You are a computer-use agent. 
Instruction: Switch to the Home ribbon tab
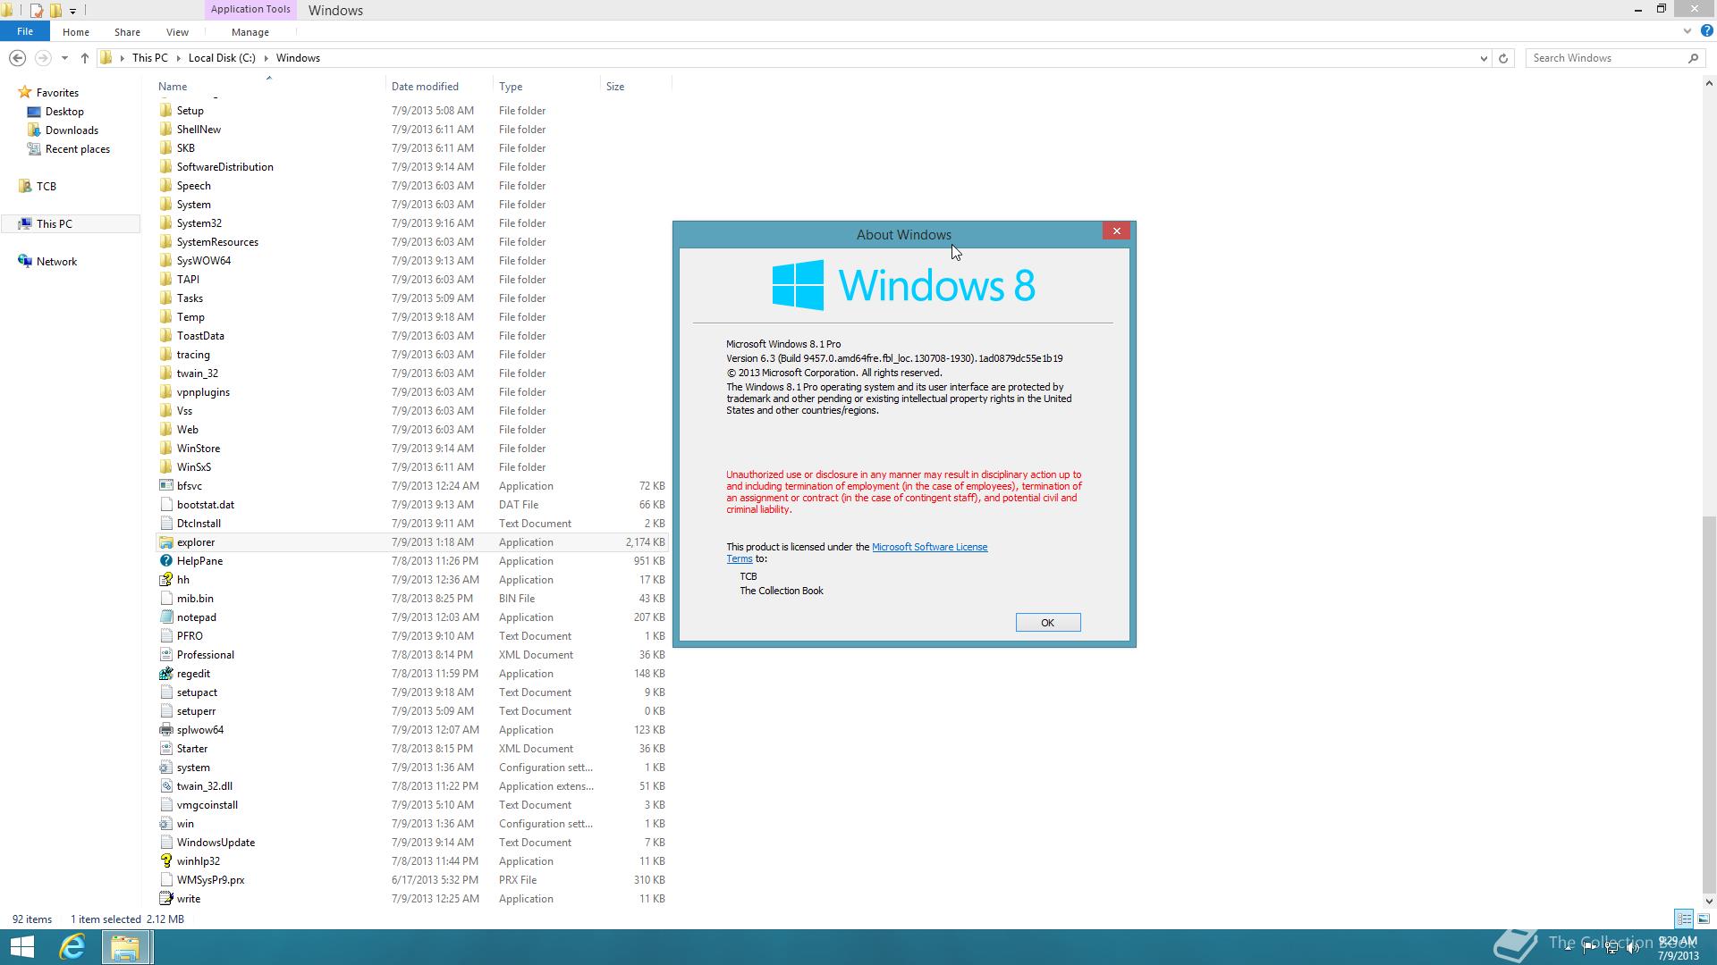click(x=76, y=32)
